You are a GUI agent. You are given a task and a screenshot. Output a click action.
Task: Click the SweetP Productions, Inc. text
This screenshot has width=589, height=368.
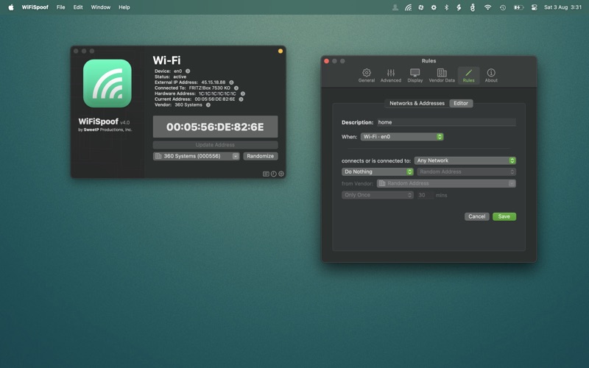107,130
